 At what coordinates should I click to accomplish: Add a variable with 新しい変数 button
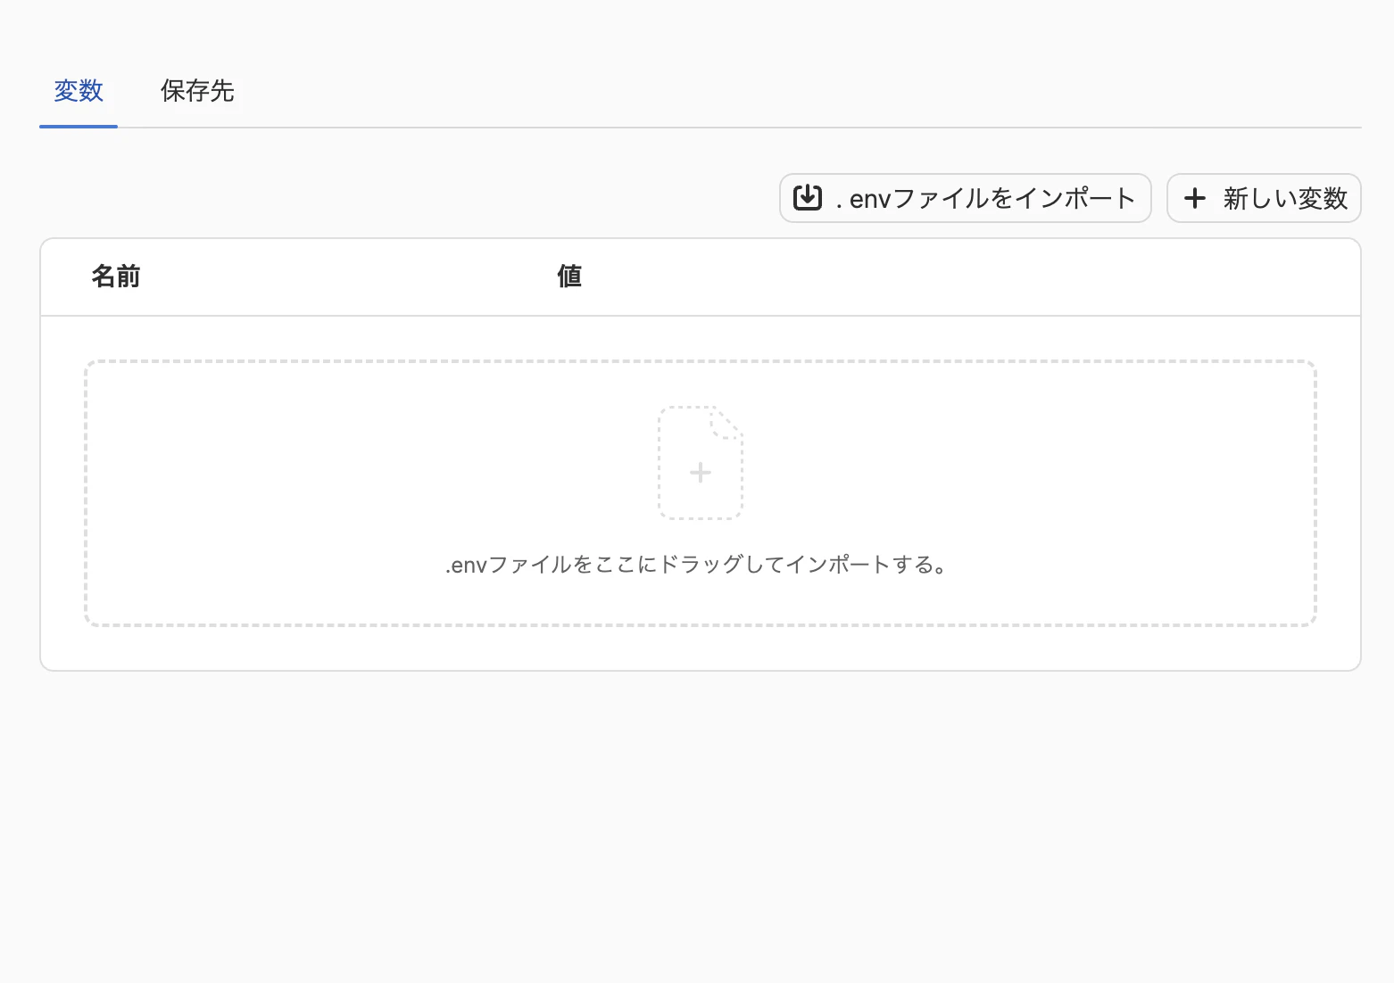[1264, 198]
